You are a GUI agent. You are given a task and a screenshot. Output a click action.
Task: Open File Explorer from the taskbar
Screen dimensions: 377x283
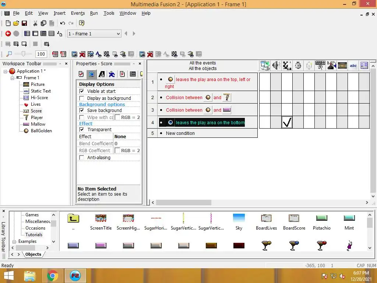(x=30, y=276)
